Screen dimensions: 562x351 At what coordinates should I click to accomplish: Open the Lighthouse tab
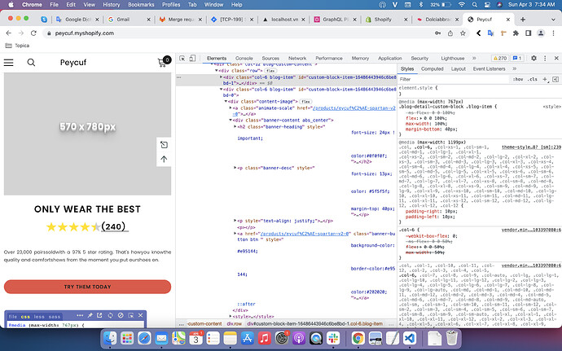coord(452,58)
